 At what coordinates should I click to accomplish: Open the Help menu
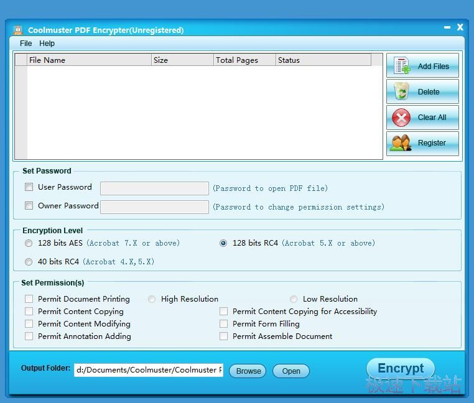(x=47, y=44)
